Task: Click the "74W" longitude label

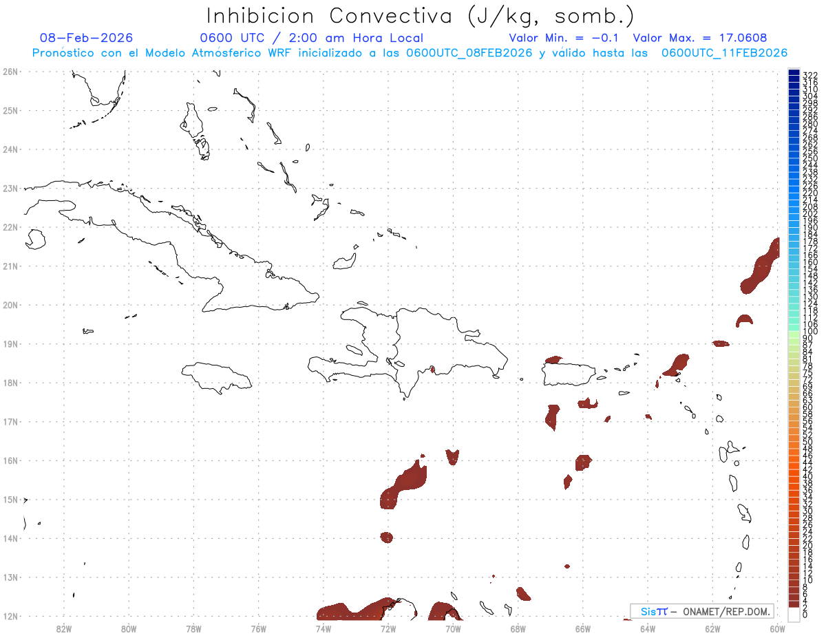Action: [324, 628]
